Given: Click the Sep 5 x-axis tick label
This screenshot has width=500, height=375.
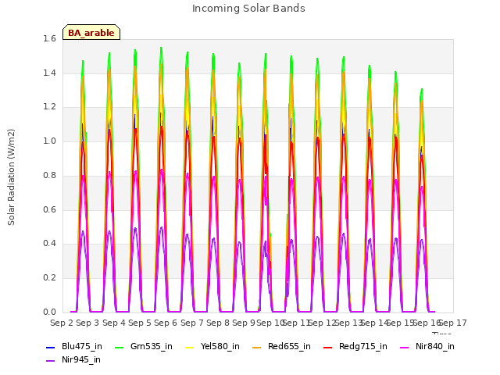Looking at the screenshot, I should coord(140,323).
